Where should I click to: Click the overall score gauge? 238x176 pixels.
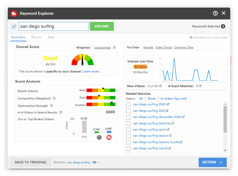tap(83, 60)
